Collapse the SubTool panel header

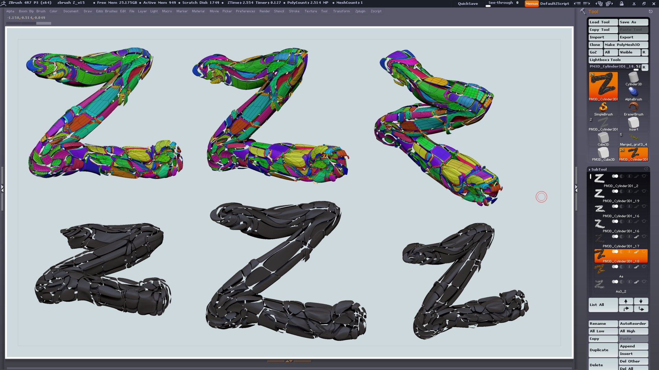click(599, 169)
